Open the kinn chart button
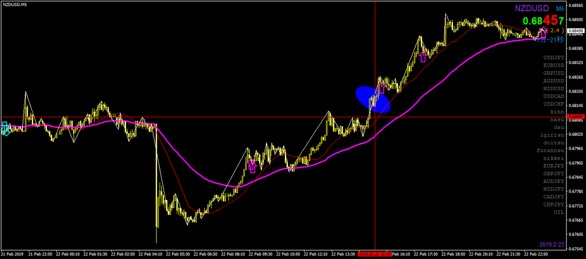This screenshot has height=259, width=586. click(x=557, y=112)
